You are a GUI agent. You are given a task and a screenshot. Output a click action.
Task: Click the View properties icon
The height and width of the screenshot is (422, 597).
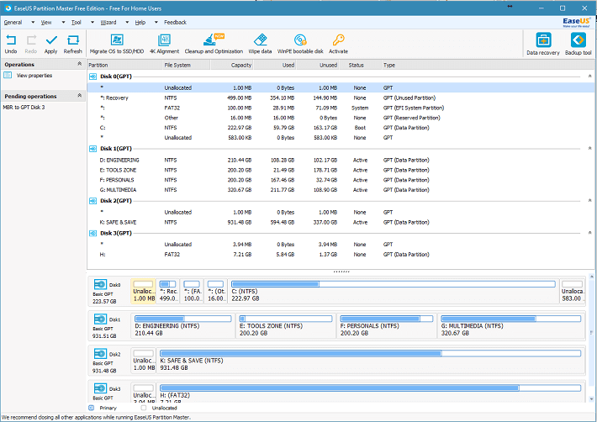(x=8, y=75)
